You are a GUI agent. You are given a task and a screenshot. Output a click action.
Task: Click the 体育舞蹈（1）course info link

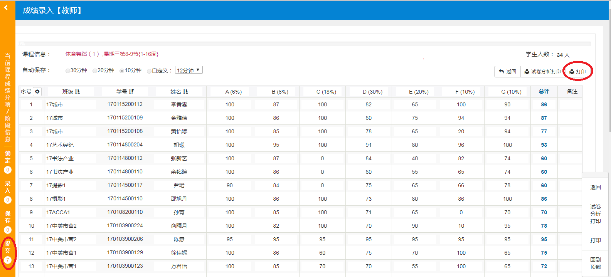click(82, 54)
